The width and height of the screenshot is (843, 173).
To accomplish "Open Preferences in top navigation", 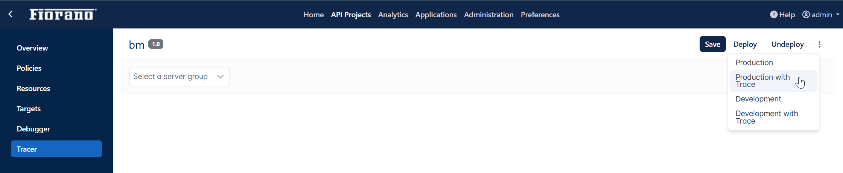I will [x=540, y=15].
